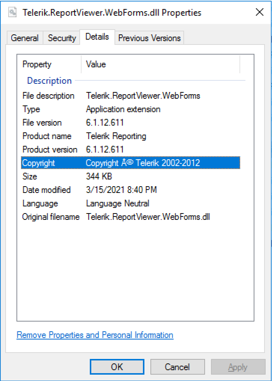Go to Previous Versions tab
The width and height of the screenshot is (272, 381).
coord(149,38)
